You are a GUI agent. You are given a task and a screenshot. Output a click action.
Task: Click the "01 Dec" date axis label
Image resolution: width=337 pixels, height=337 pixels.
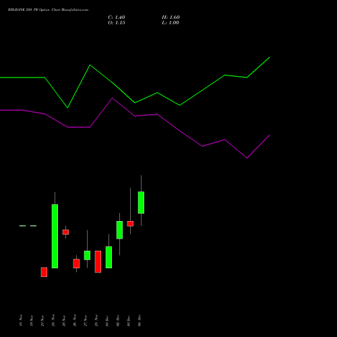(x=107, y=320)
